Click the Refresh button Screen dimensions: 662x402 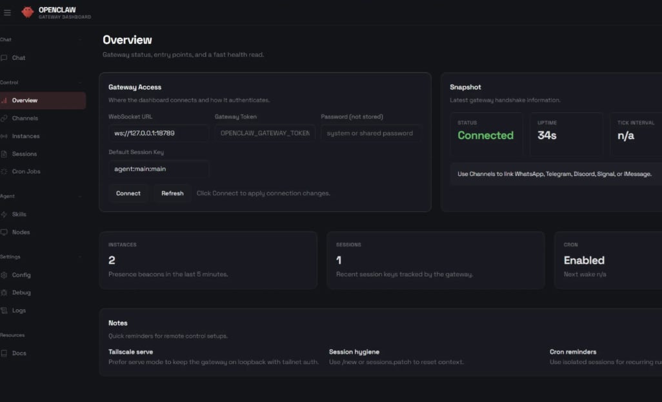click(172, 193)
